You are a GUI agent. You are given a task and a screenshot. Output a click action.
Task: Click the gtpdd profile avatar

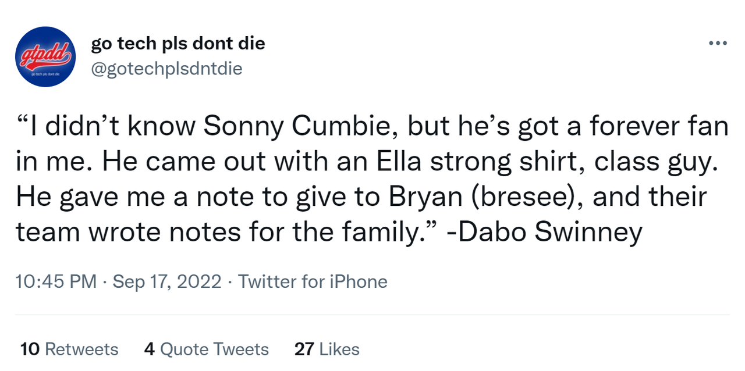44,57
